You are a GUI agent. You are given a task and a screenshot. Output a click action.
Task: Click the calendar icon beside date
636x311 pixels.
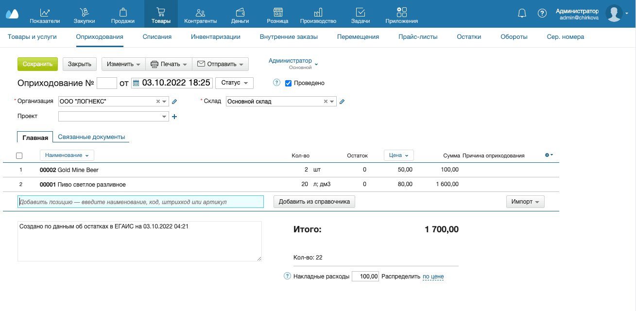(136, 83)
